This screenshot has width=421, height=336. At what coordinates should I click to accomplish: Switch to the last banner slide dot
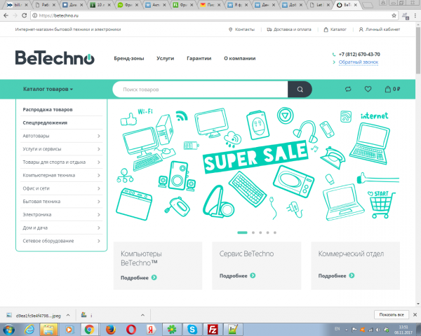(275, 232)
